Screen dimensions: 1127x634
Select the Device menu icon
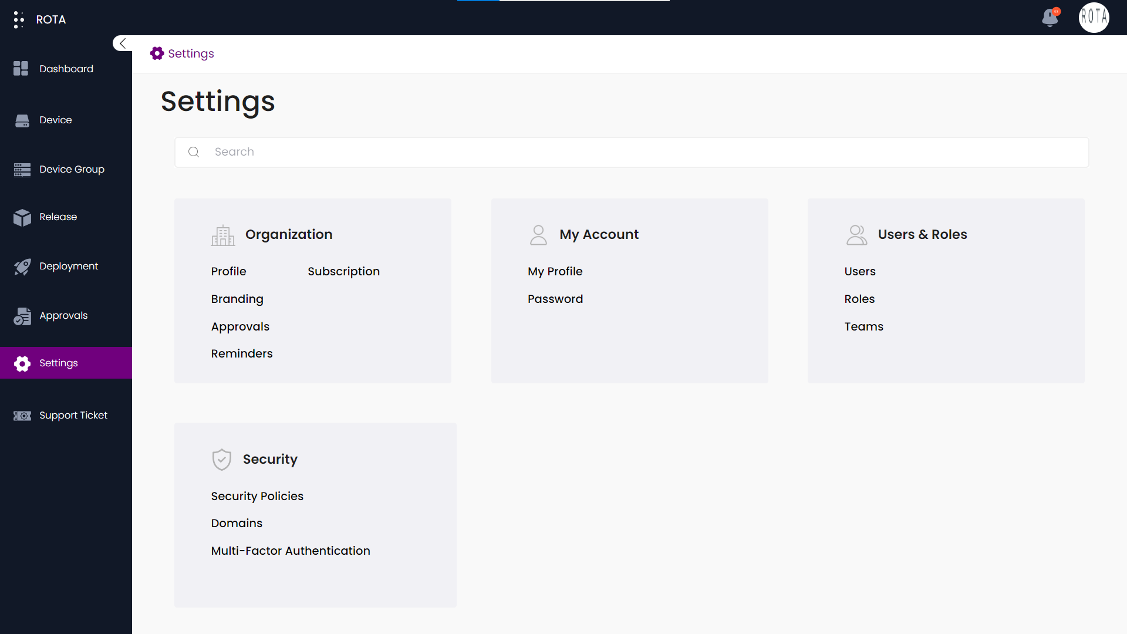22,120
